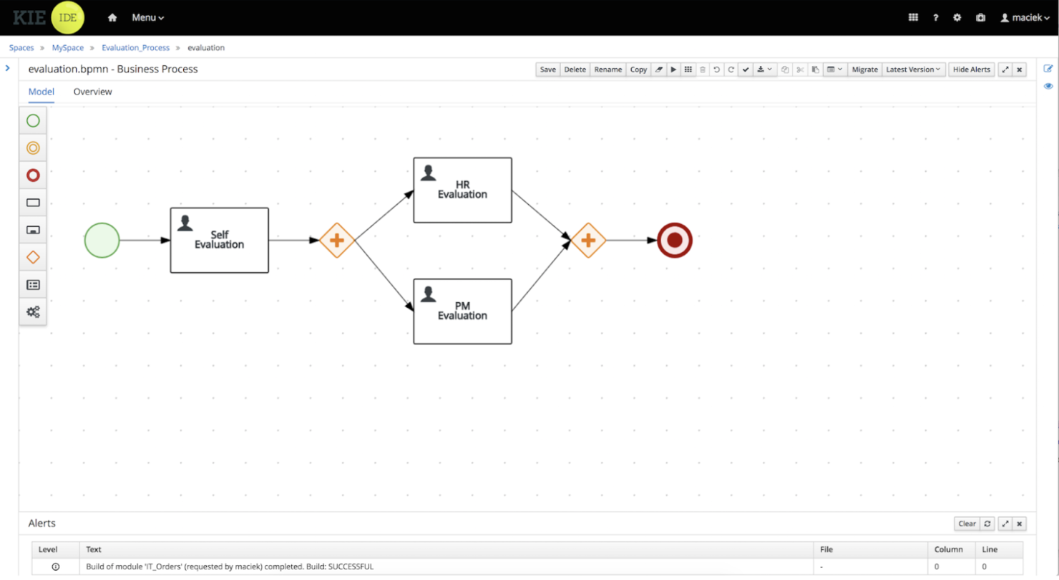Close the Alerts panel

click(1020, 523)
